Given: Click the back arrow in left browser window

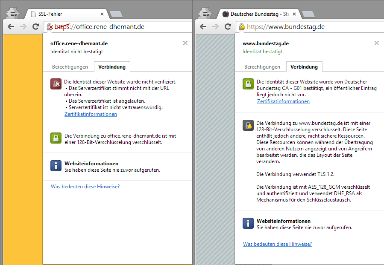Looking at the screenshot, I should (x=11, y=27).
